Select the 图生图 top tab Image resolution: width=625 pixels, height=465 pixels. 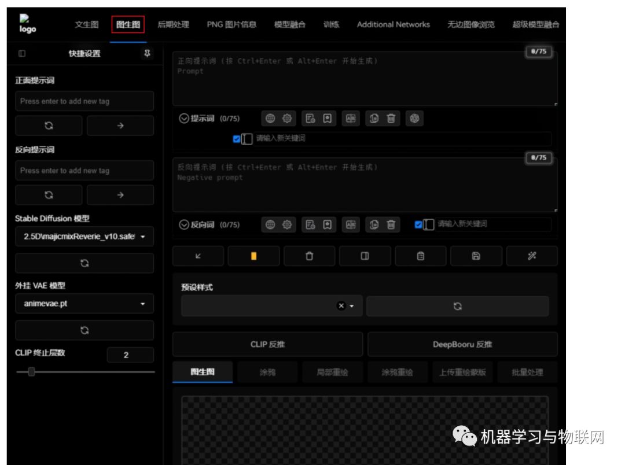[128, 25]
